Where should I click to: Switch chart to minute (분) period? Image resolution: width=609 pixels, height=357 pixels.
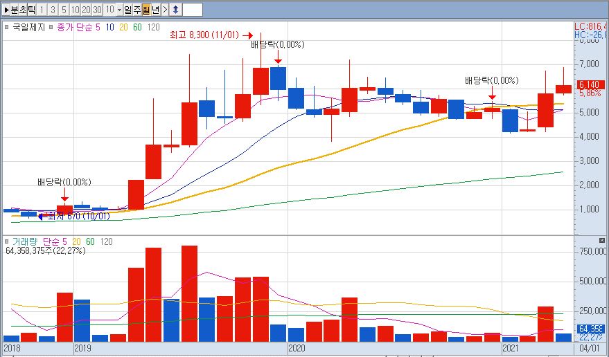tap(15, 10)
